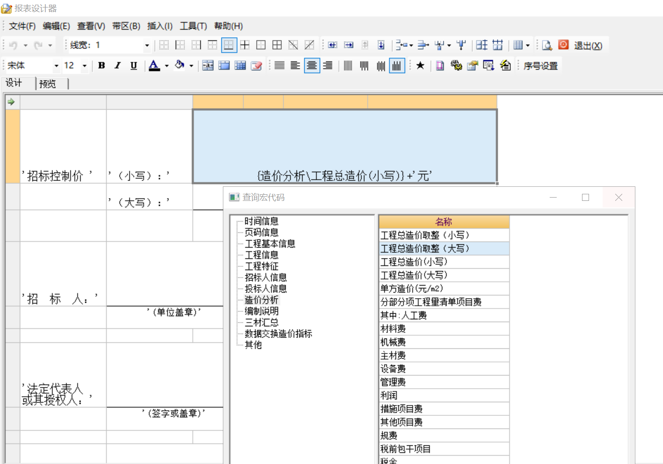This screenshot has height=464, width=663.
Task: Apply outside box border
Action: tap(261, 45)
